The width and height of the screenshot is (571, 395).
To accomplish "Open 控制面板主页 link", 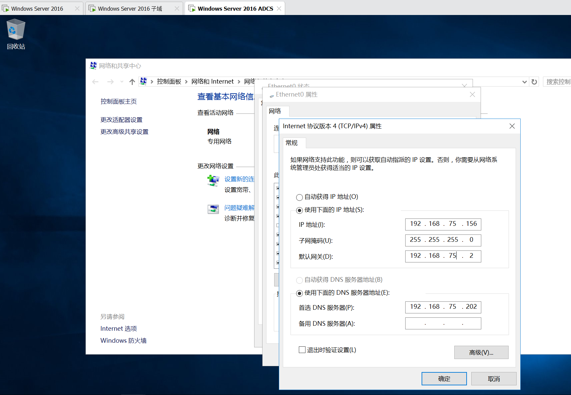I will [119, 102].
